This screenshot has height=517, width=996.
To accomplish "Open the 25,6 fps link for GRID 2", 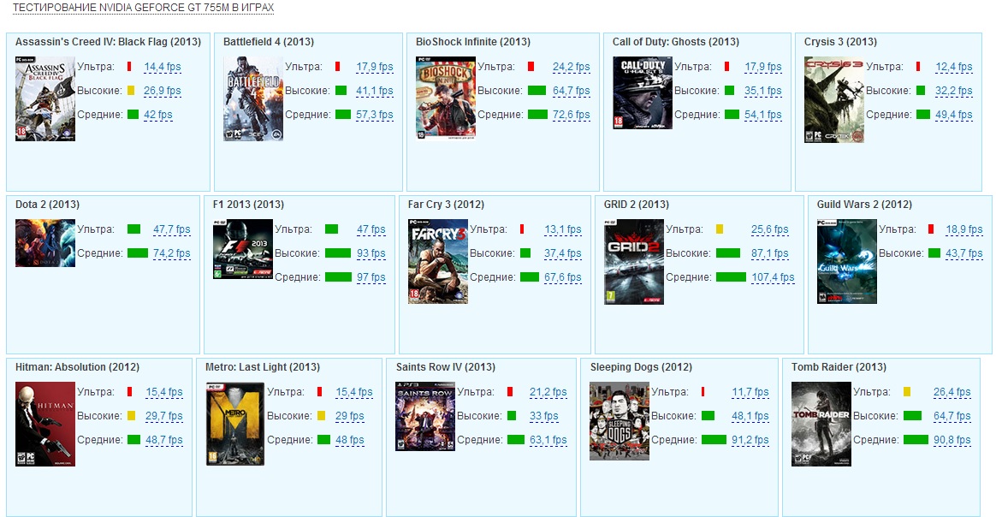I will tap(770, 229).
